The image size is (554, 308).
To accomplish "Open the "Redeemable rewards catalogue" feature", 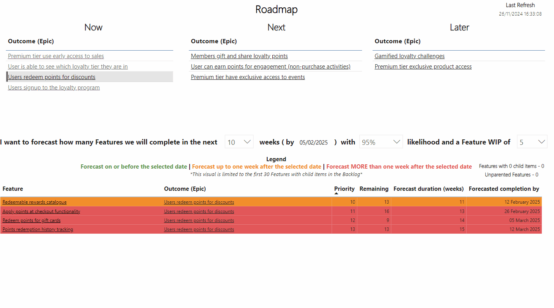I will pyautogui.click(x=34, y=202).
